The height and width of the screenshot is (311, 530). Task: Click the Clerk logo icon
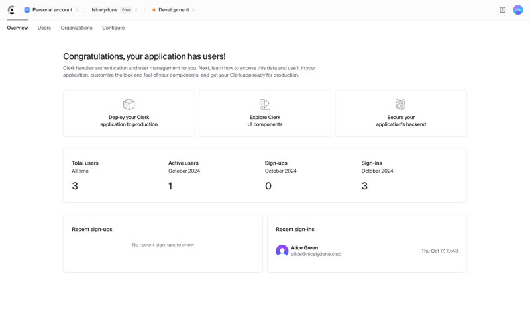click(11, 10)
